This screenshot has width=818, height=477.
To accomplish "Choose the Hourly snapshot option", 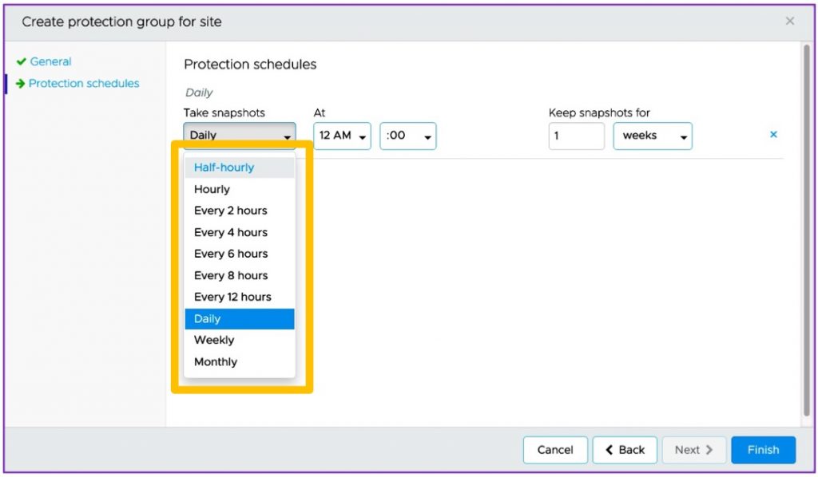I will tap(212, 189).
